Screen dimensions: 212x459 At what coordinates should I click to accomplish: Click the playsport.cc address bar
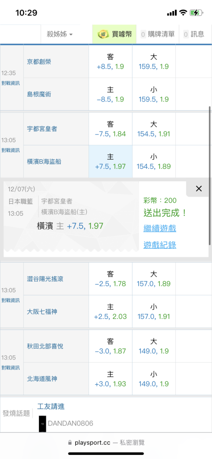pos(106,442)
